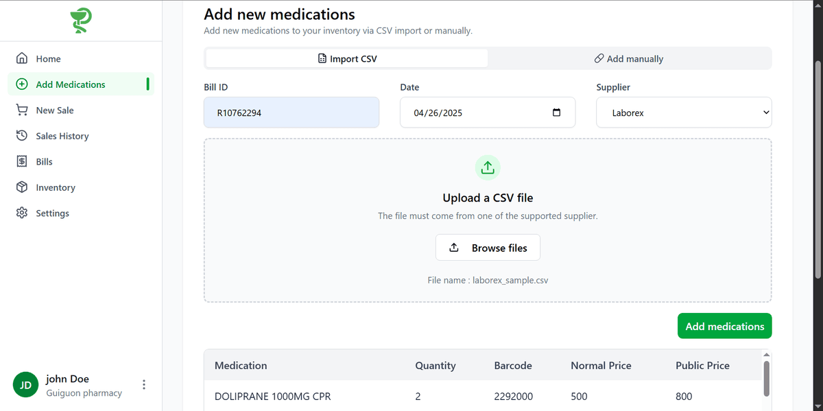Open john Doe account options menu
This screenshot has width=823, height=411.
(143, 385)
